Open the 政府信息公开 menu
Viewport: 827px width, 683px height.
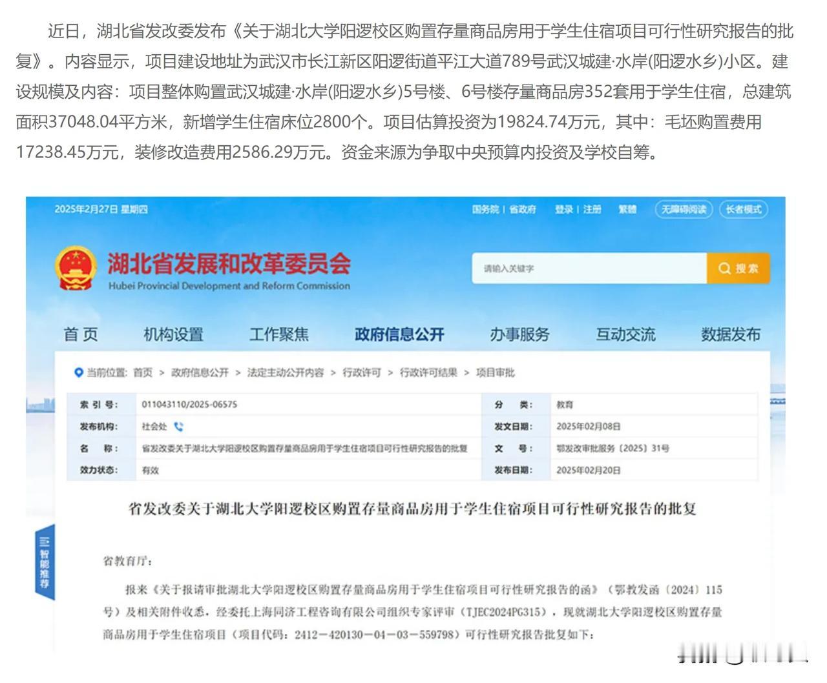pos(399,334)
